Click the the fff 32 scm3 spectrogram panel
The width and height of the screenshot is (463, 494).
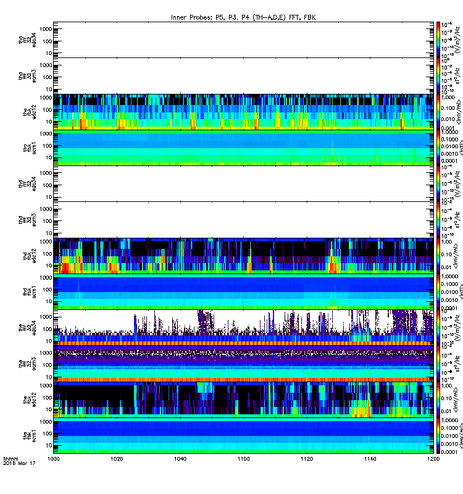(x=243, y=364)
